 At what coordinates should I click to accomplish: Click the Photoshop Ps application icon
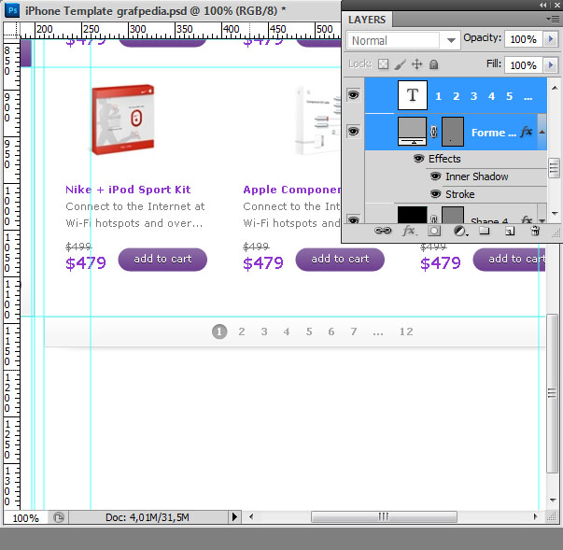[12, 10]
